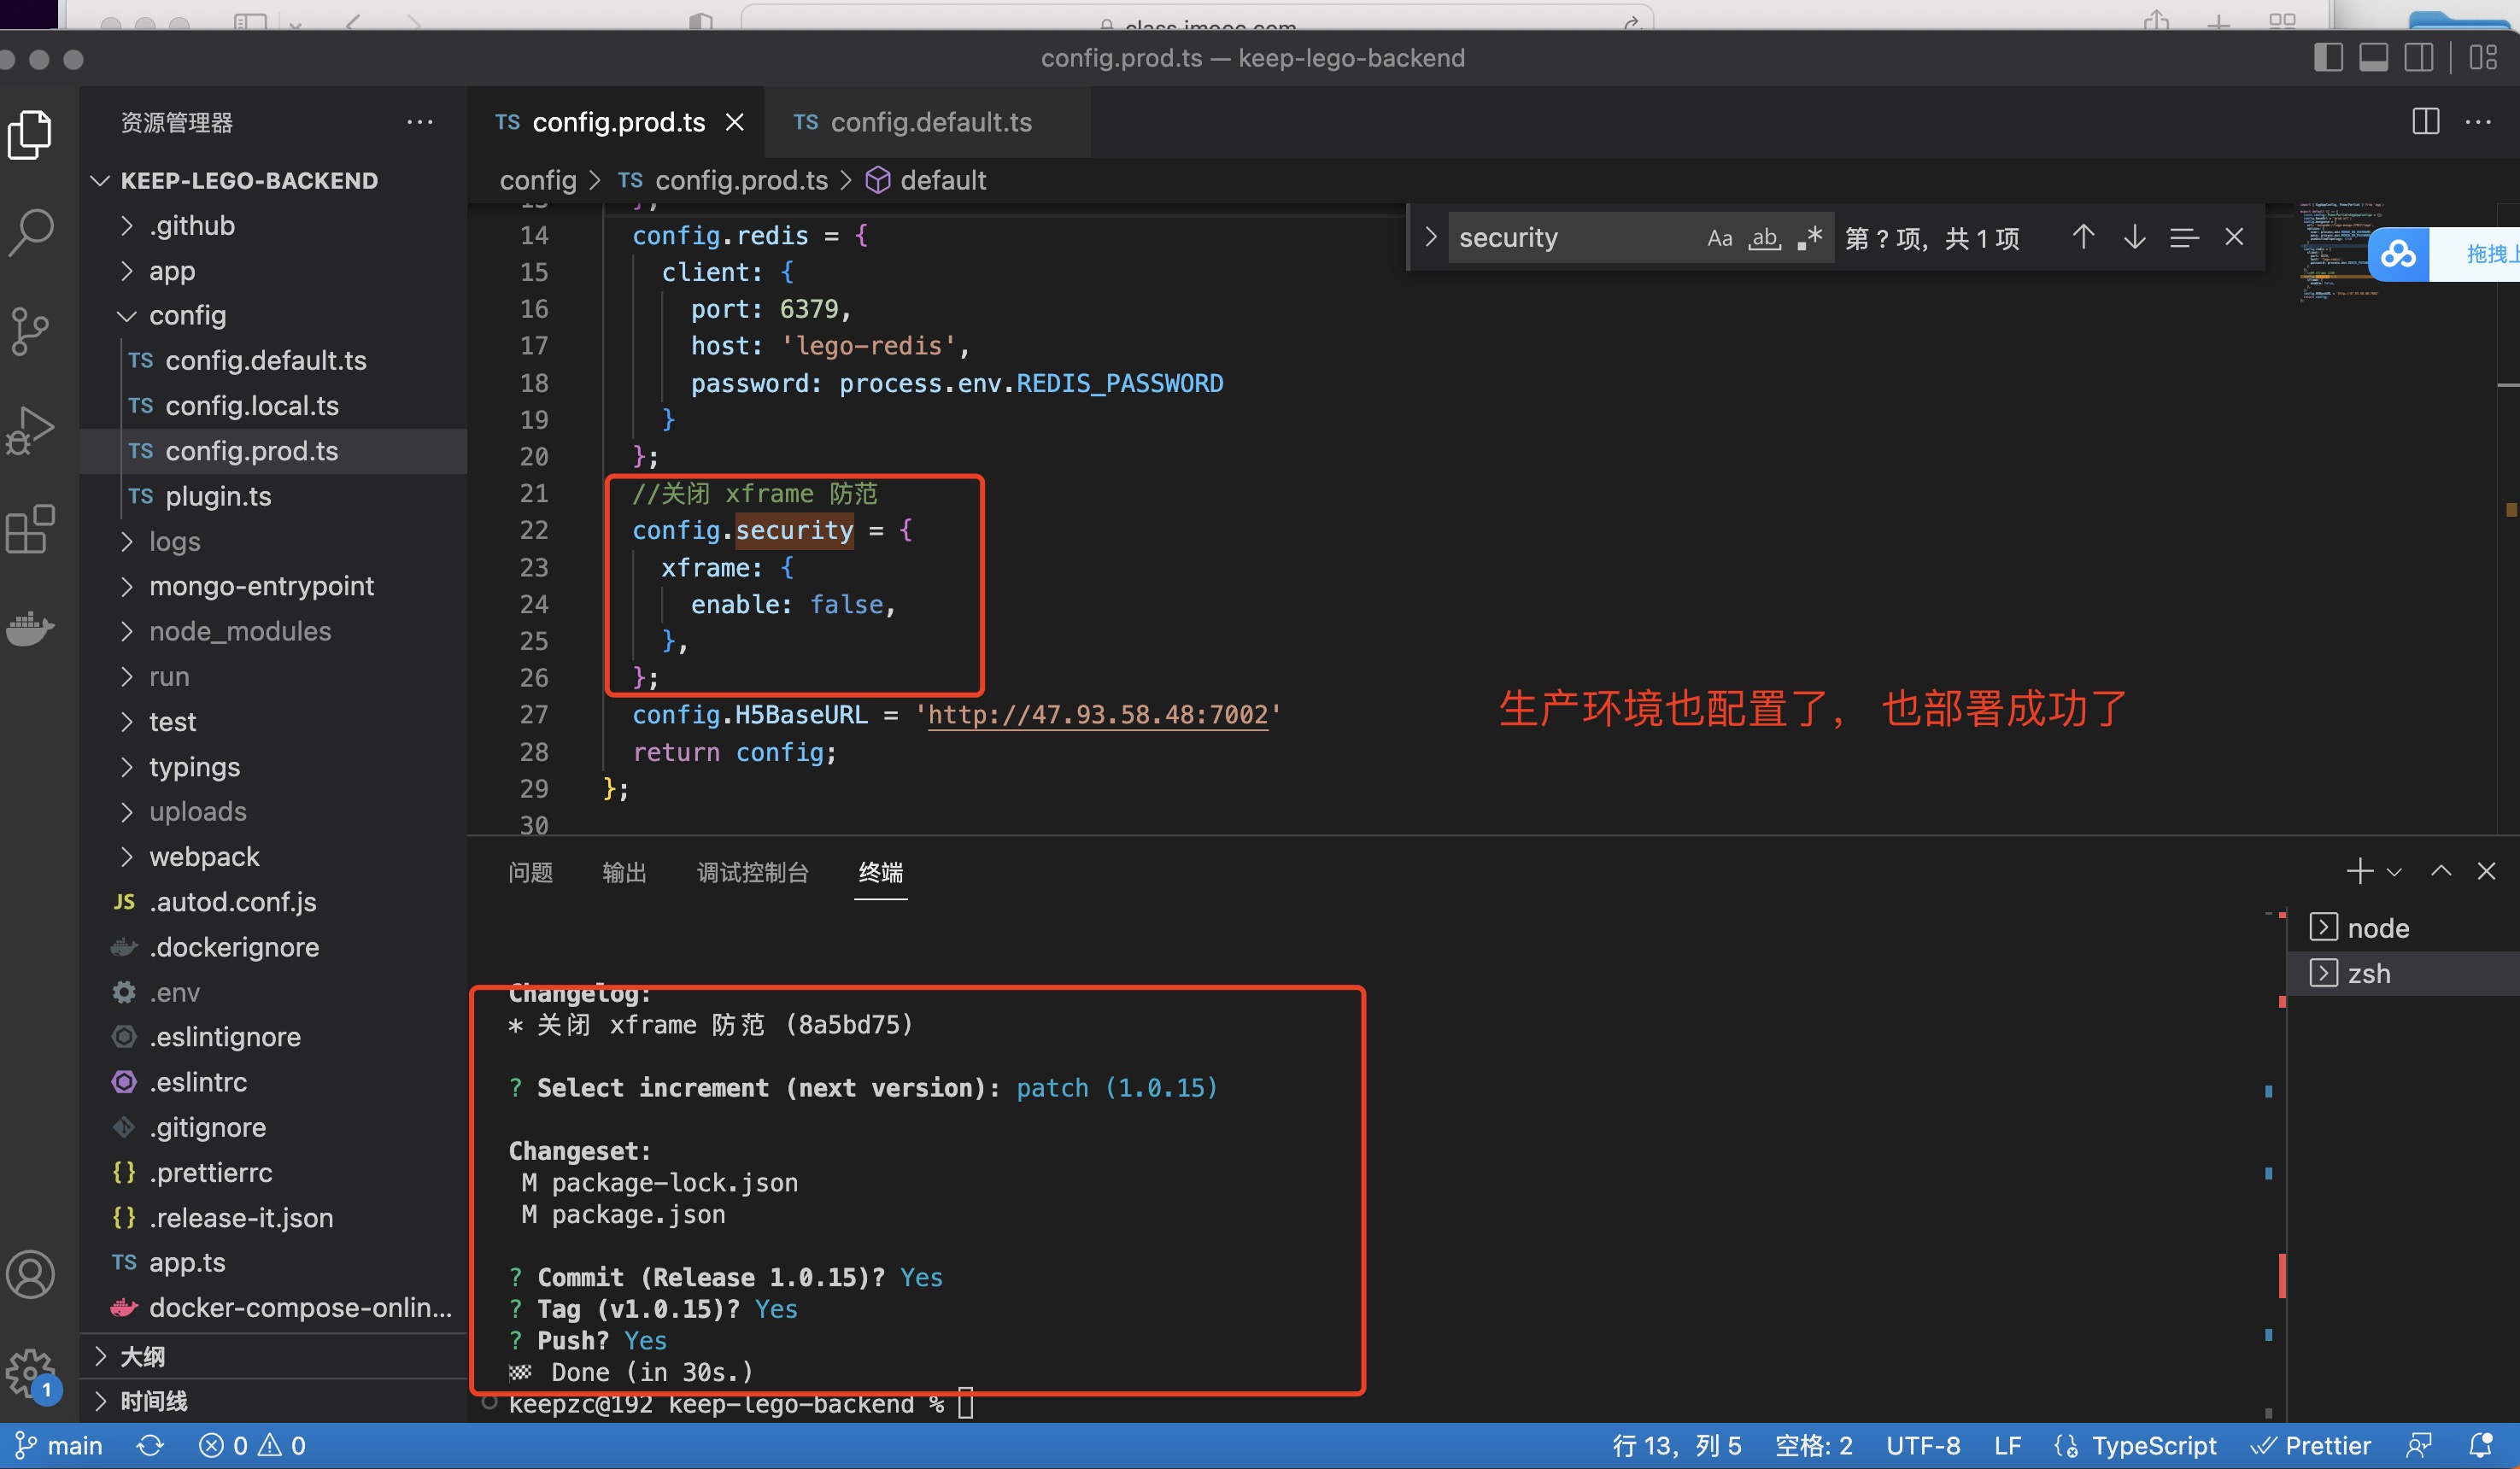Click the cloud drive floating icon
Image resolution: width=2520 pixels, height=1469 pixels.
tap(2398, 254)
